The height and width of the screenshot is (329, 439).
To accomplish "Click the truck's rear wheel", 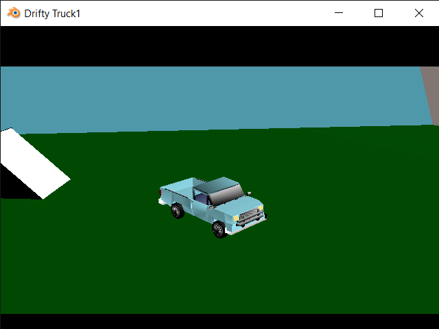I will point(178,210).
